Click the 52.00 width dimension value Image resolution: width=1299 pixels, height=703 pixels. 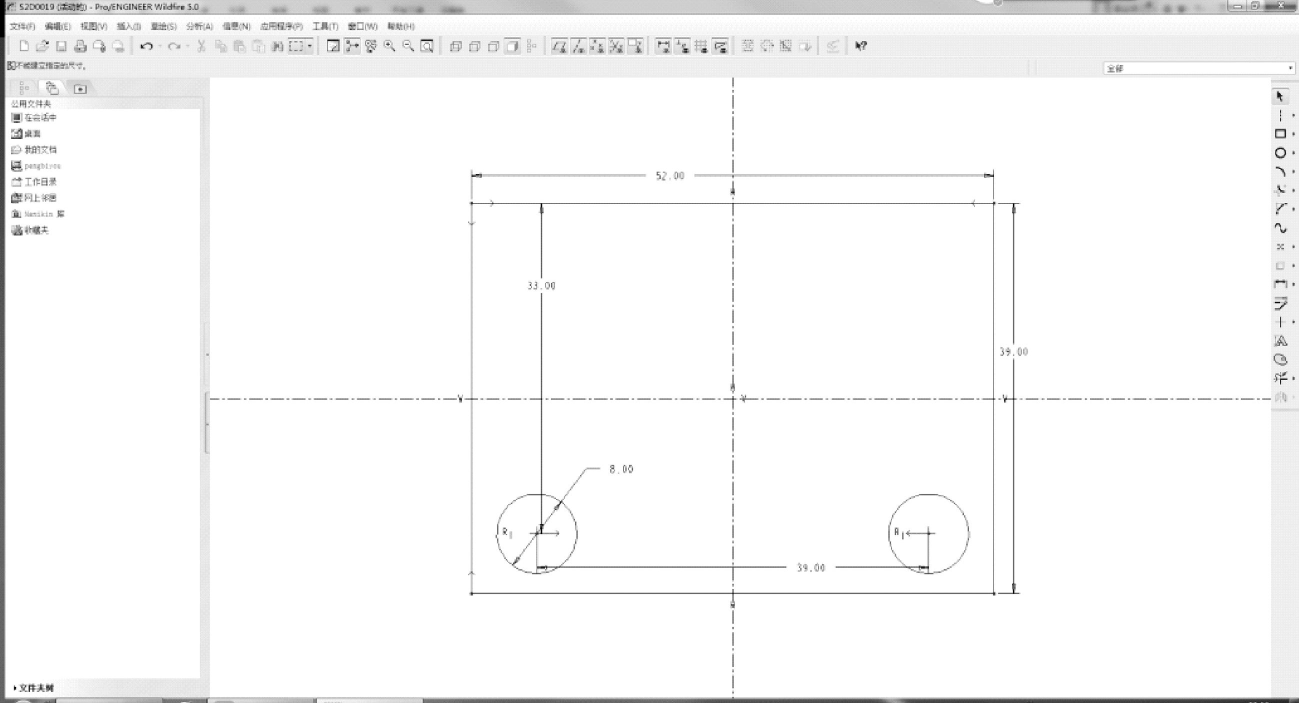click(669, 176)
